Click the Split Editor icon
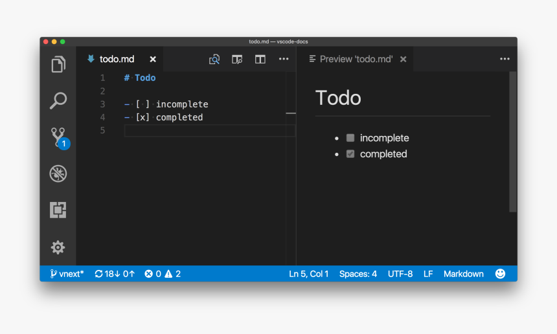 coord(260,59)
